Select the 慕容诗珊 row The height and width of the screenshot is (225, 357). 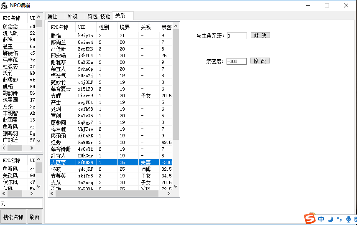point(111,149)
